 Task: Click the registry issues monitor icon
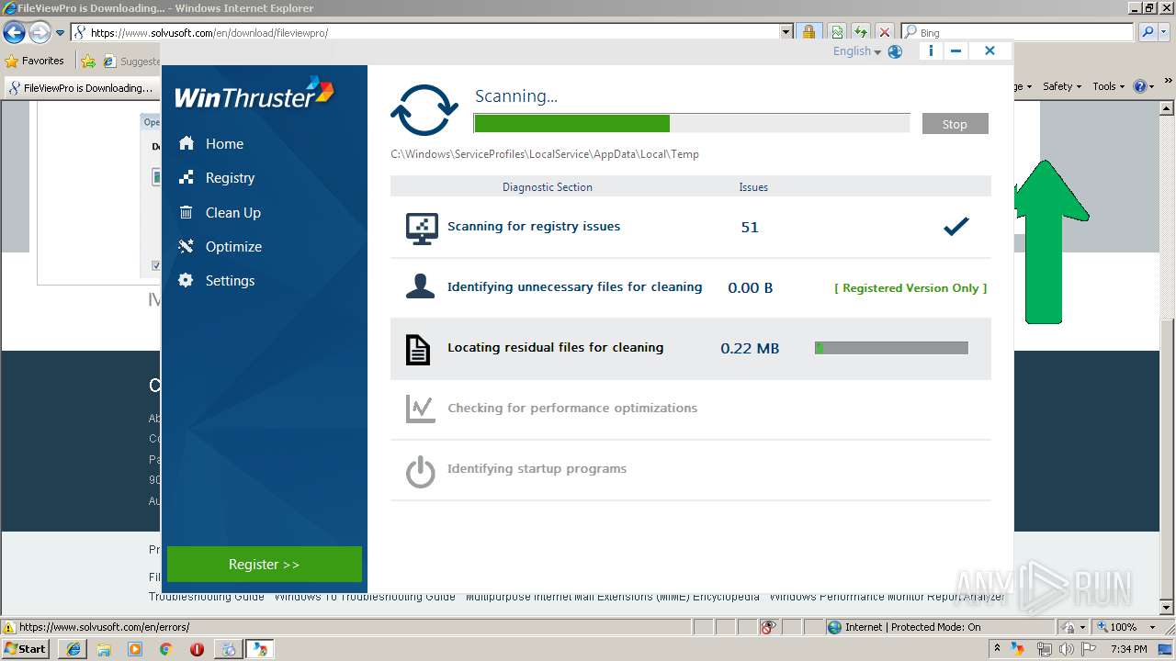click(422, 228)
